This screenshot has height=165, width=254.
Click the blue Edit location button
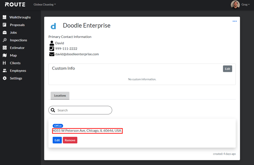[x=57, y=140]
